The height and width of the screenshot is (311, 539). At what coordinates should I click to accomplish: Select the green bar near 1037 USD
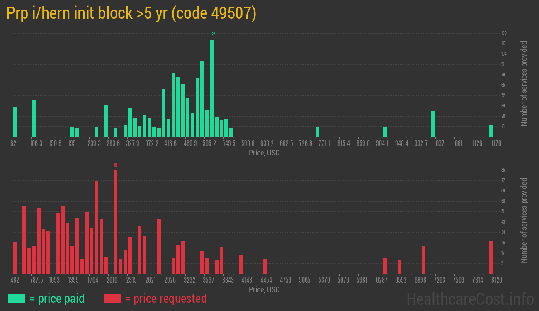coord(433,124)
